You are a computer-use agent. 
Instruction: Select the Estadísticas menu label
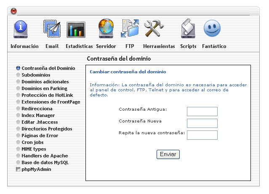(x=79, y=46)
